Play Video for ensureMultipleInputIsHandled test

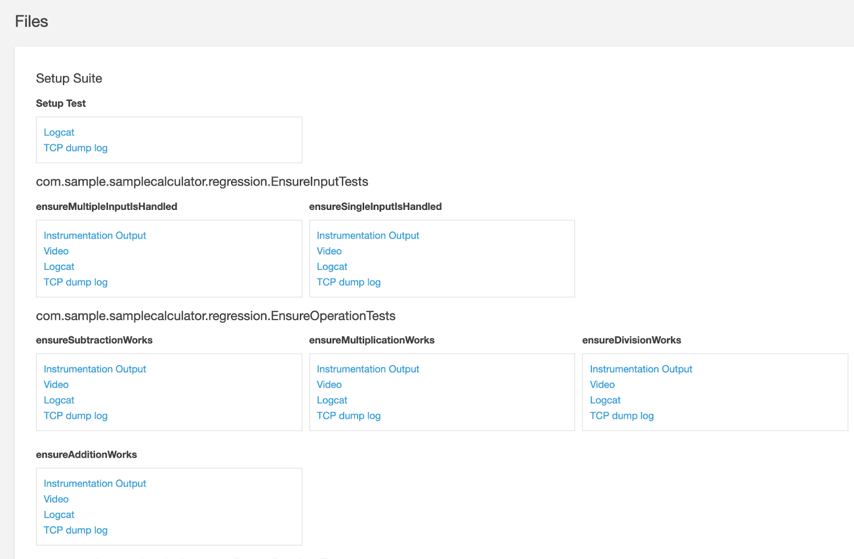coord(56,251)
